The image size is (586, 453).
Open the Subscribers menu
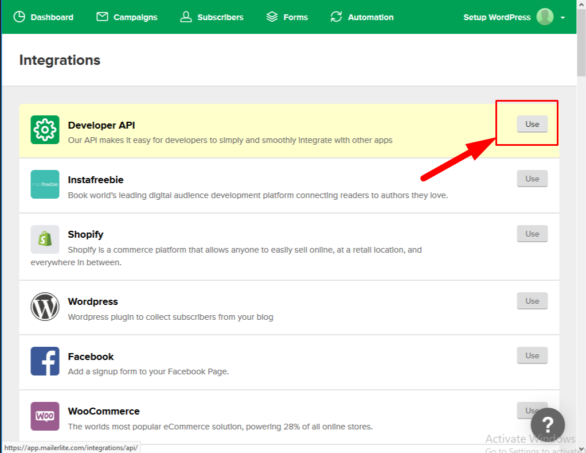pyautogui.click(x=220, y=17)
